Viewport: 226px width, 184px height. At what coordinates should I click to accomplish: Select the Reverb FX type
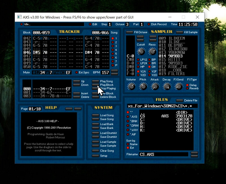187,88
